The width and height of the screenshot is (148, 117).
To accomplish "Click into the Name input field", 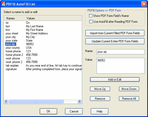I will (x=121, y=52).
